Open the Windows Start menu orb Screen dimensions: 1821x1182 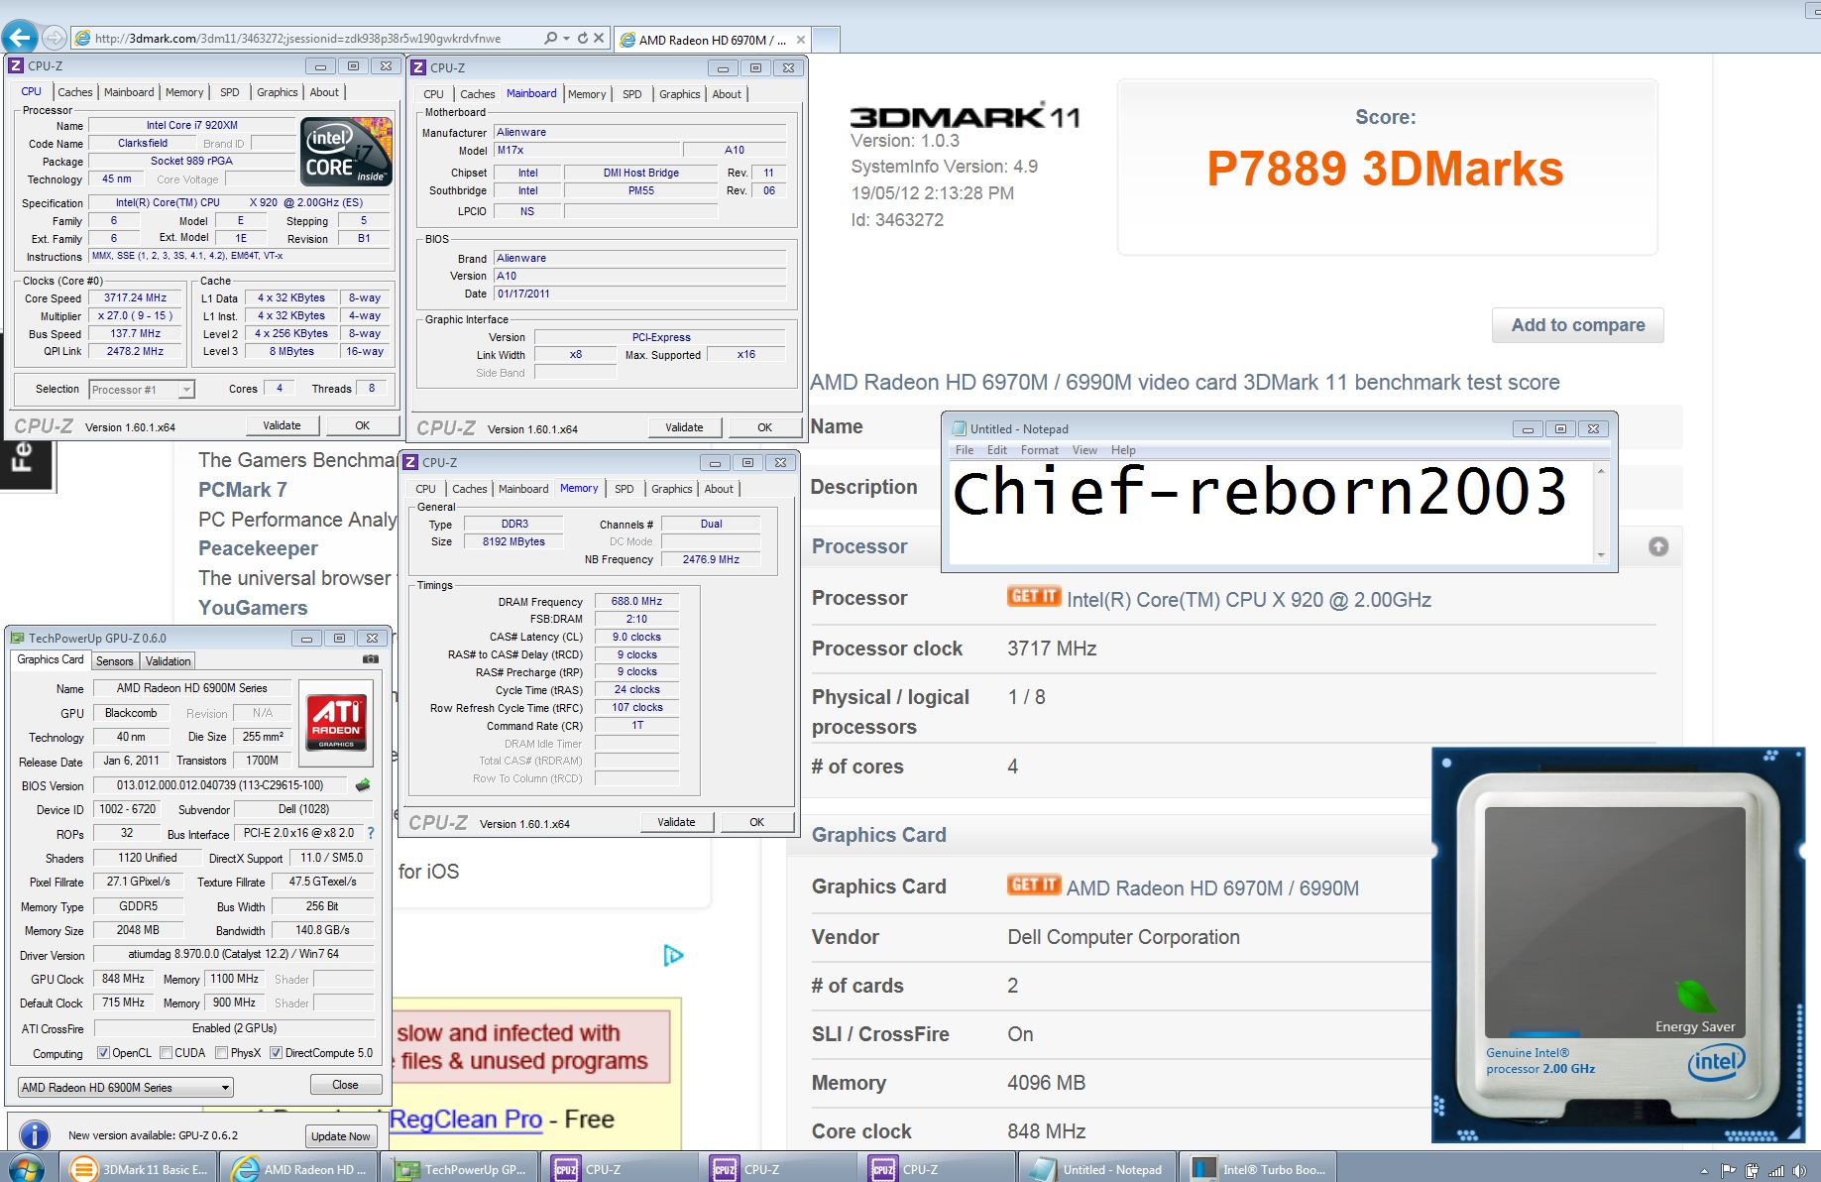tap(27, 1168)
